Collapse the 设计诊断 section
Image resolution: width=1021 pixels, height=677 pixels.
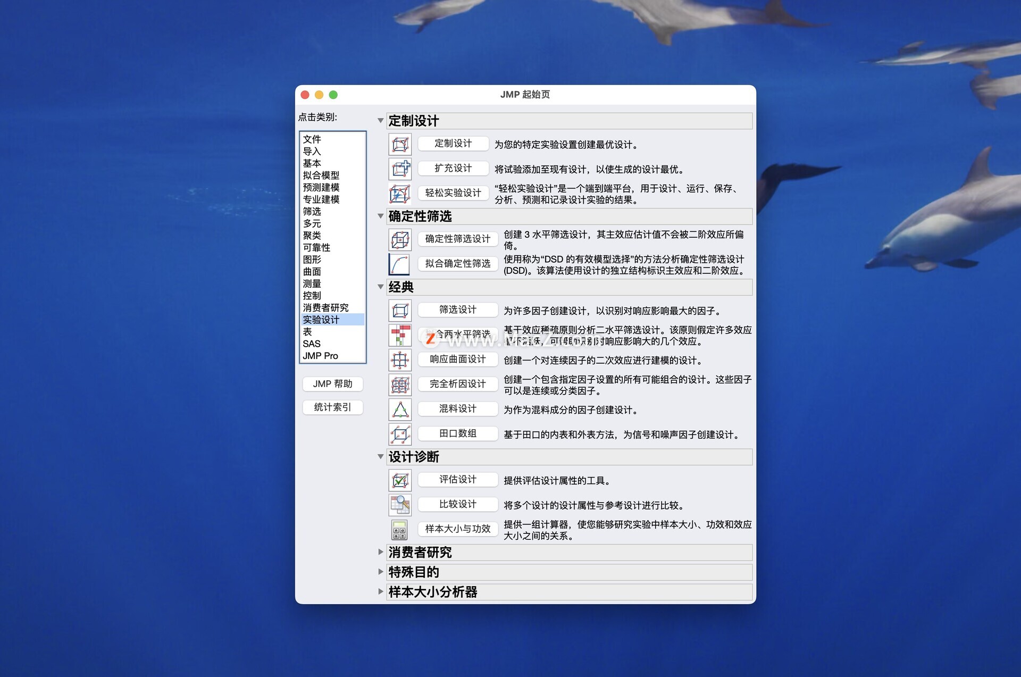(x=381, y=456)
